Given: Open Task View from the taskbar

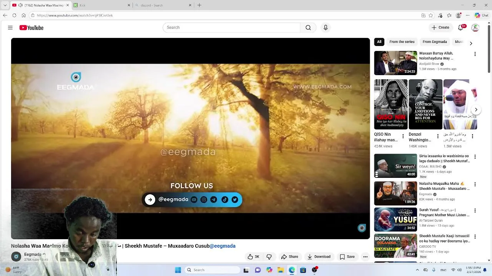Looking at the screenshot, I should 246,270.
